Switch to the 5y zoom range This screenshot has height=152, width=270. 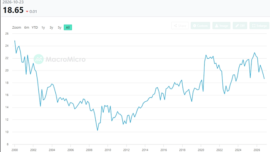point(59,27)
